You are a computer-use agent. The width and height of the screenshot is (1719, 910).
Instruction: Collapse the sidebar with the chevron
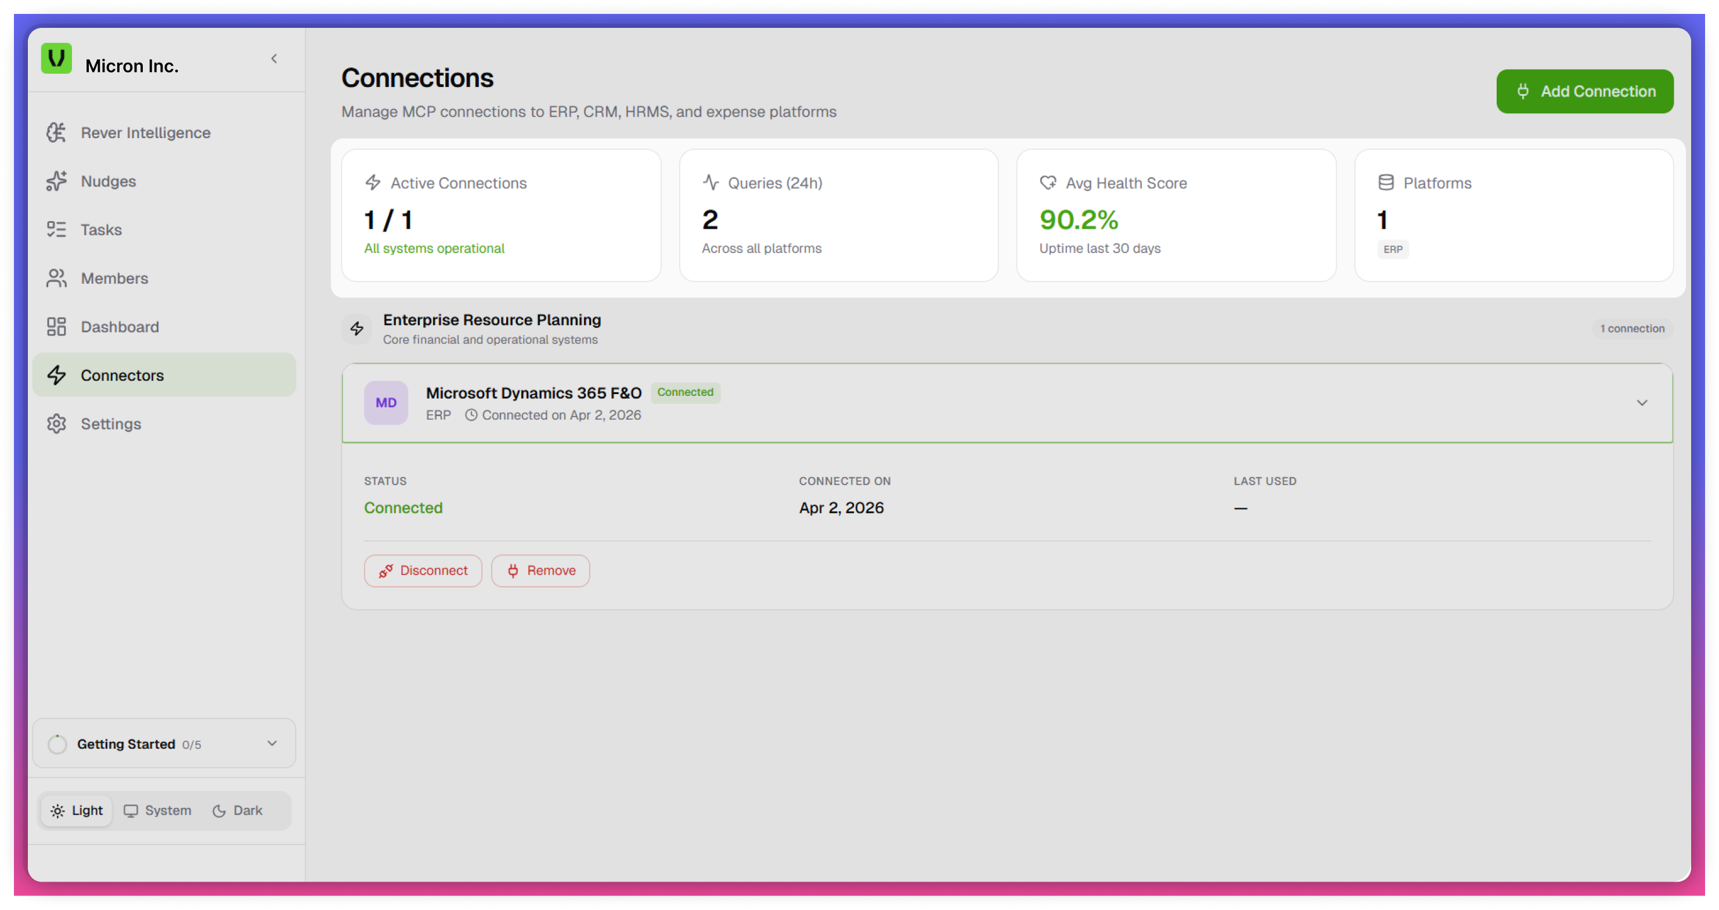point(273,59)
